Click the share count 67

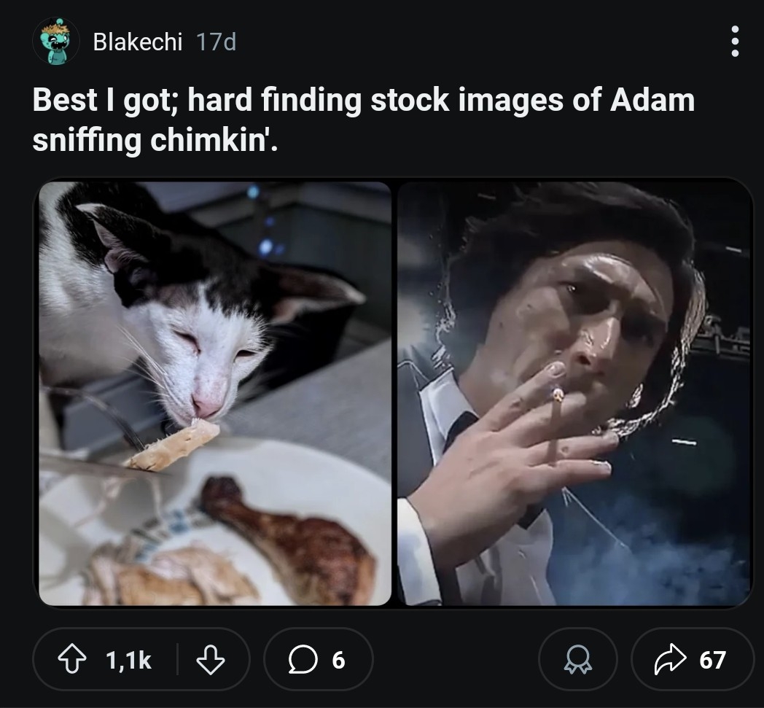click(x=712, y=661)
